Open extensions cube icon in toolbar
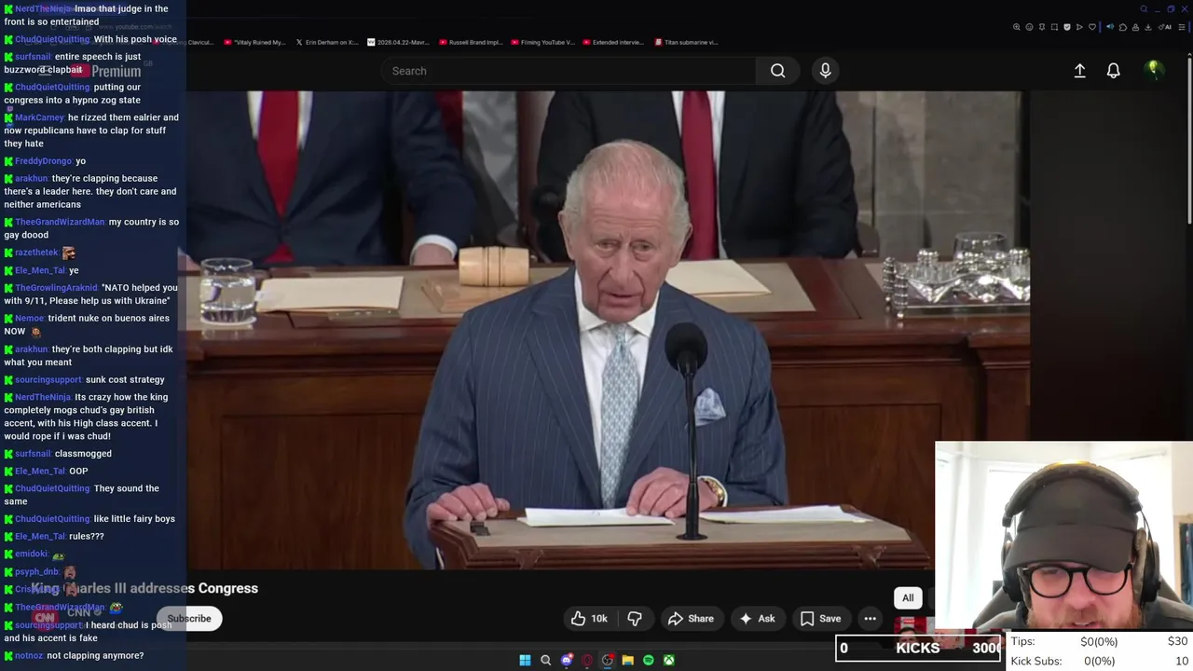The image size is (1193, 671). point(1122,27)
